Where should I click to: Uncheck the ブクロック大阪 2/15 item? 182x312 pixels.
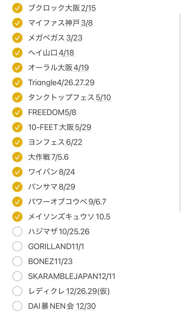click(x=17, y=8)
